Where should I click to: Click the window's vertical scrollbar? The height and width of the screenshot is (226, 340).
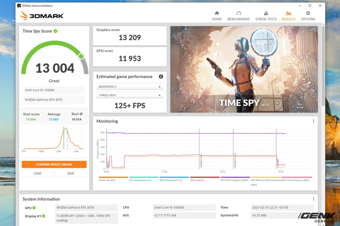[323, 65]
